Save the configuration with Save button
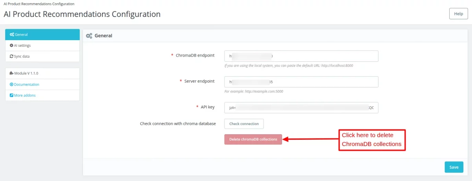 (454, 167)
